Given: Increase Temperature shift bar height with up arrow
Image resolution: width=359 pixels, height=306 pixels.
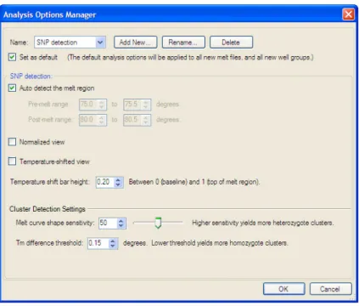Looking at the screenshot, I should coord(118,179).
